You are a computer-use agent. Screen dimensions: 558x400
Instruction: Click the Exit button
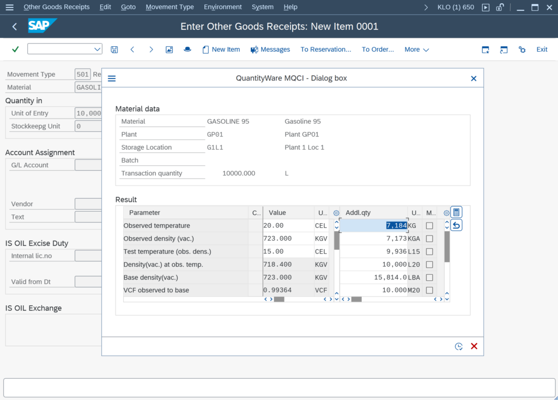(542, 50)
